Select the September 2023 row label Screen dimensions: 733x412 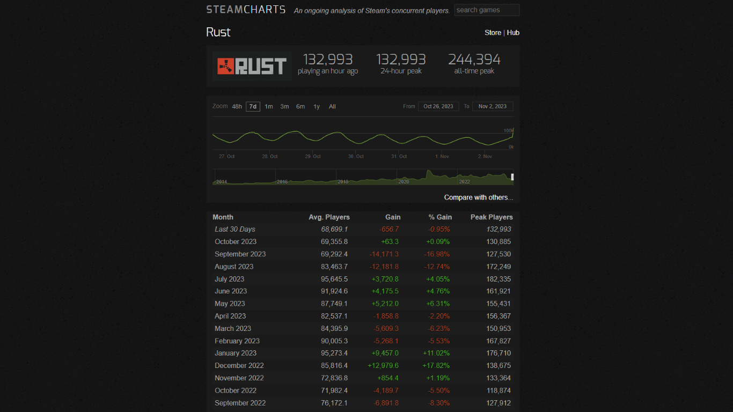pyautogui.click(x=240, y=254)
